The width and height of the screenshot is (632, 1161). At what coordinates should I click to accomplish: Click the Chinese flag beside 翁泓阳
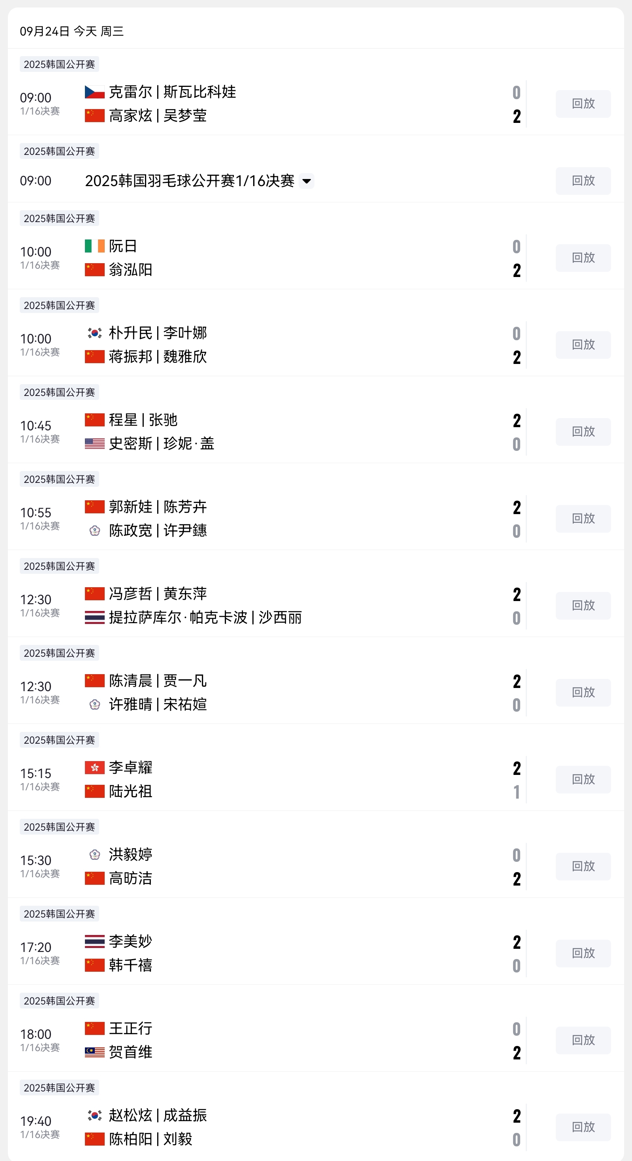click(94, 270)
